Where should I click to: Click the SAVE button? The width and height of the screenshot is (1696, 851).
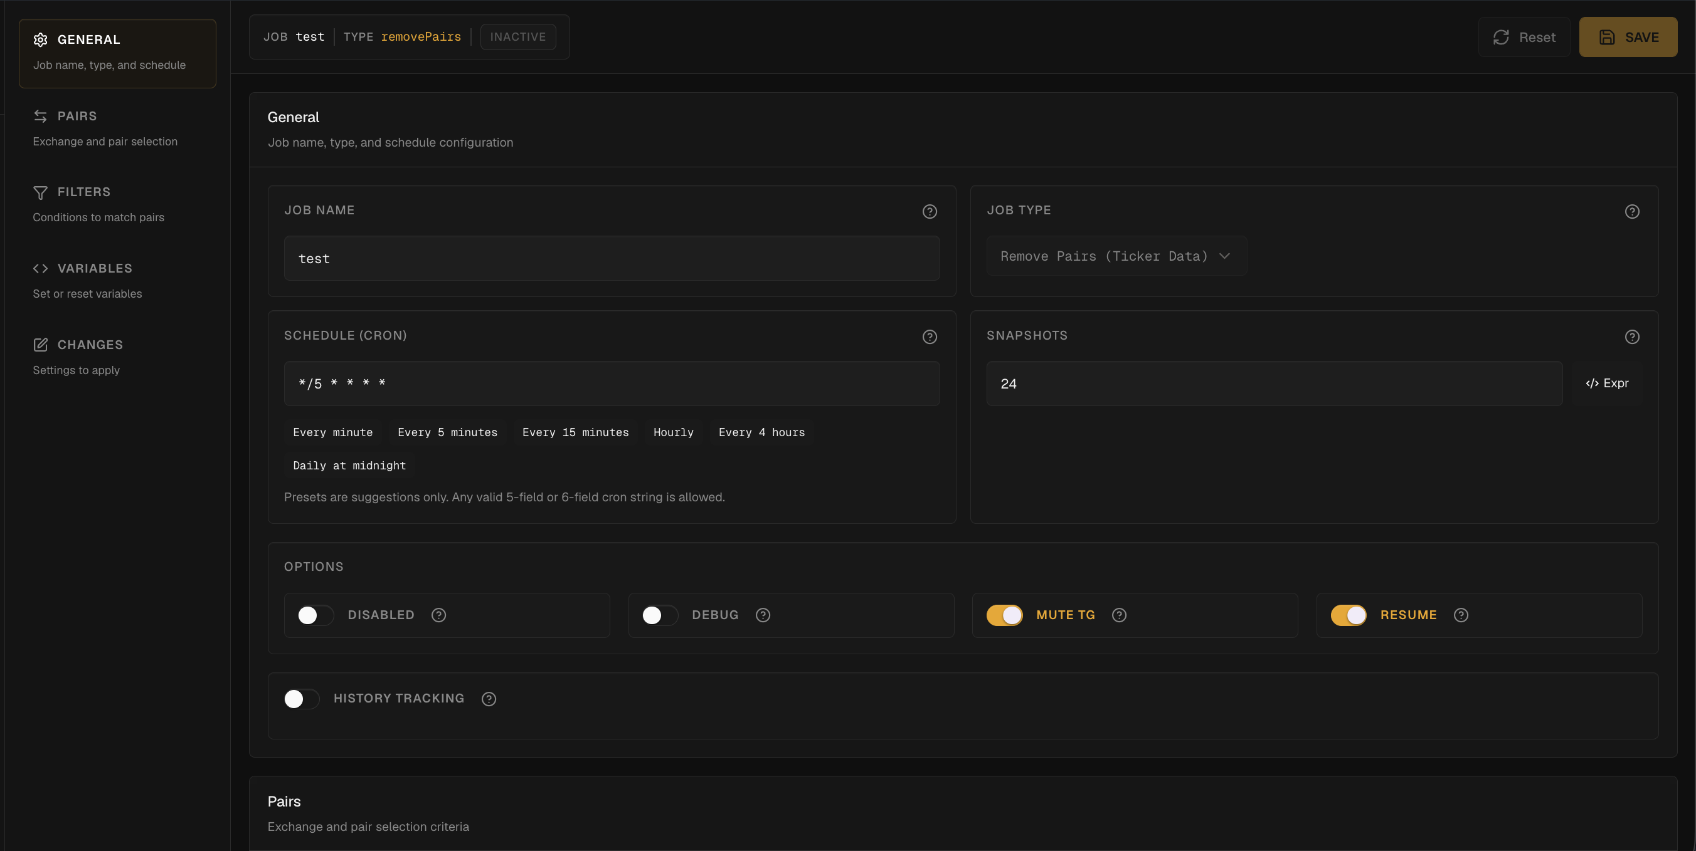click(1628, 38)
